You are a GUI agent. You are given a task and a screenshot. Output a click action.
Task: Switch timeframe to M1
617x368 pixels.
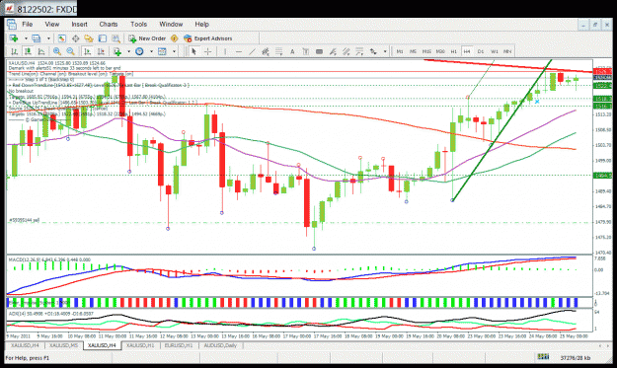400,51
